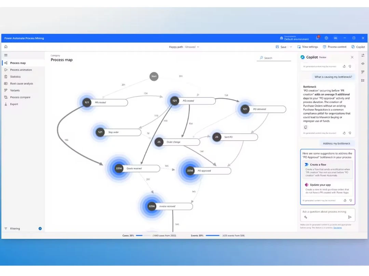Thumbs down the Bottleneck response
Image resolution: width=369 pixels, height=276 pixels.
pos(350,133)
